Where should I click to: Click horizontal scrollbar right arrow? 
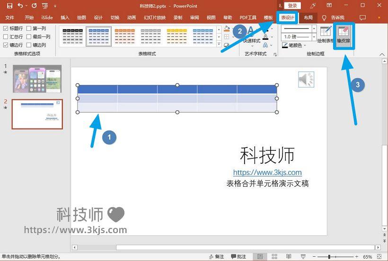(x=378, y=247)
